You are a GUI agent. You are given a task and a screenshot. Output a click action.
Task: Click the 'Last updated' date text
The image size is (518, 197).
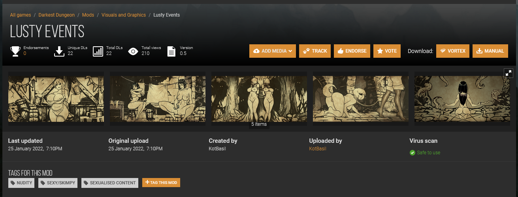point(35,149)
